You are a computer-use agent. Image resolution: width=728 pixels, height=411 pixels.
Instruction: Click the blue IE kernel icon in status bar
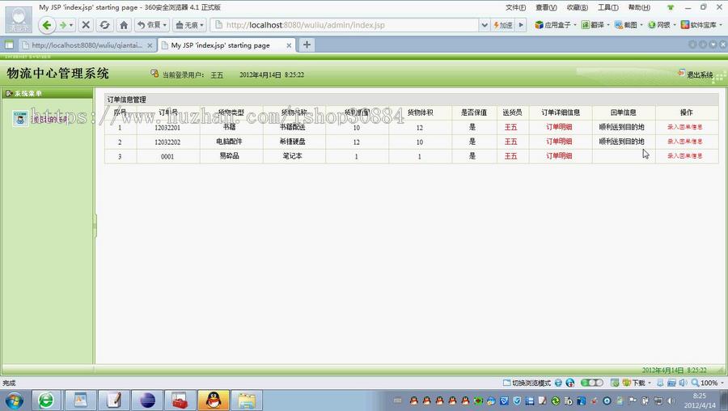pos(558,383)
